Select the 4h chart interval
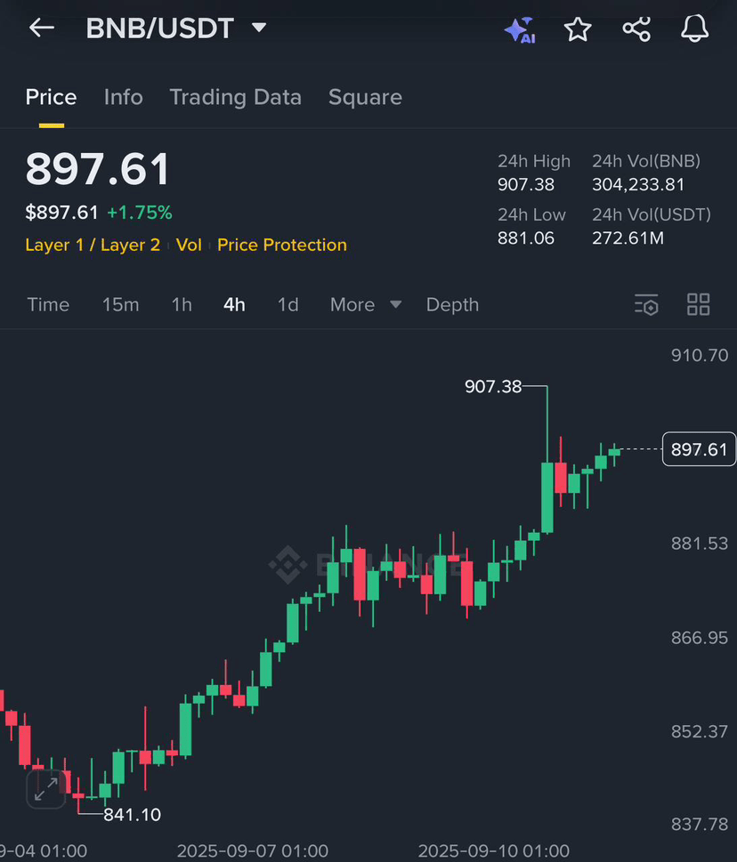Viewport: 737px width, 862px height. (x=234, y=304)
